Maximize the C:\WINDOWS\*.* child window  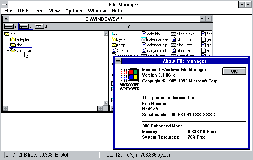click(x=209, y=19)
